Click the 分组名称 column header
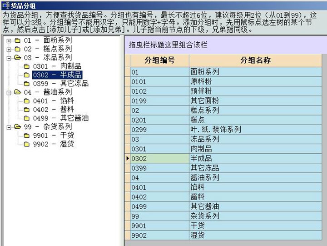The width and height of the screenshot is (327, 246). (x=255, y=60)
